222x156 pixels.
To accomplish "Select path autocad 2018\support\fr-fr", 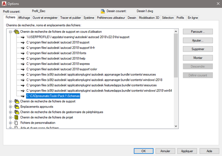I will (61, 48).
